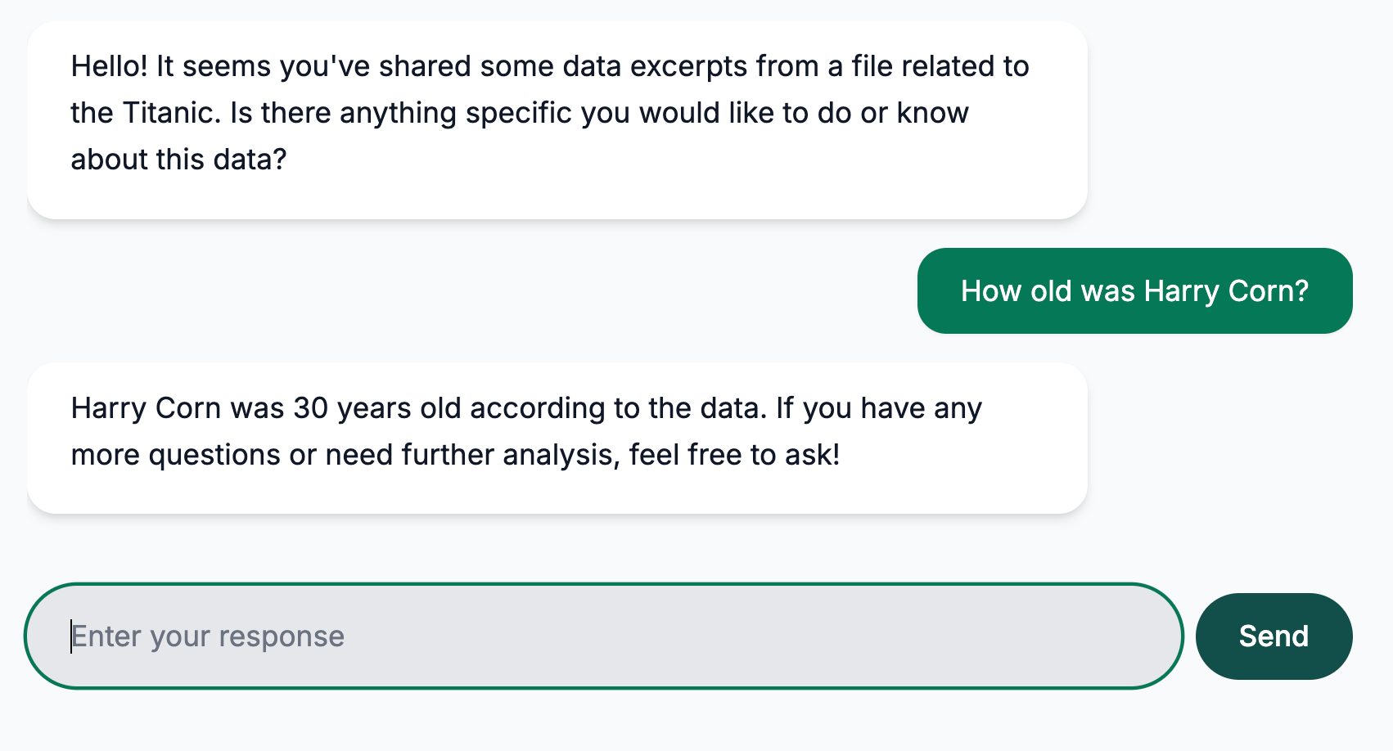The height and width of the screenshot is (751, 1393).
Task: Click 'Hello!' at the start of the greeting
Action: click(x=109, y=66)
